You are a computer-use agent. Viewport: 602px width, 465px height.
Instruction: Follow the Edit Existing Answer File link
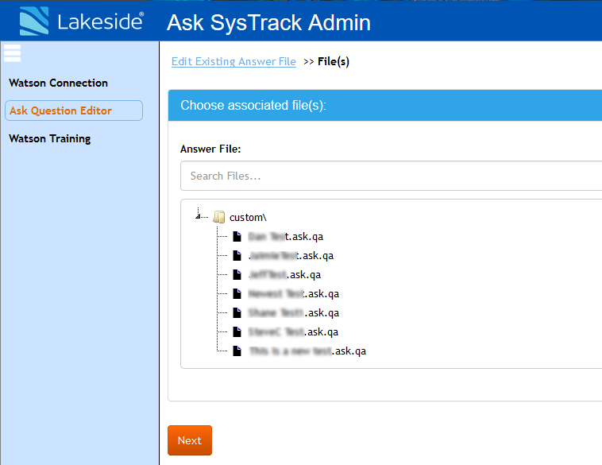point(233,61)
